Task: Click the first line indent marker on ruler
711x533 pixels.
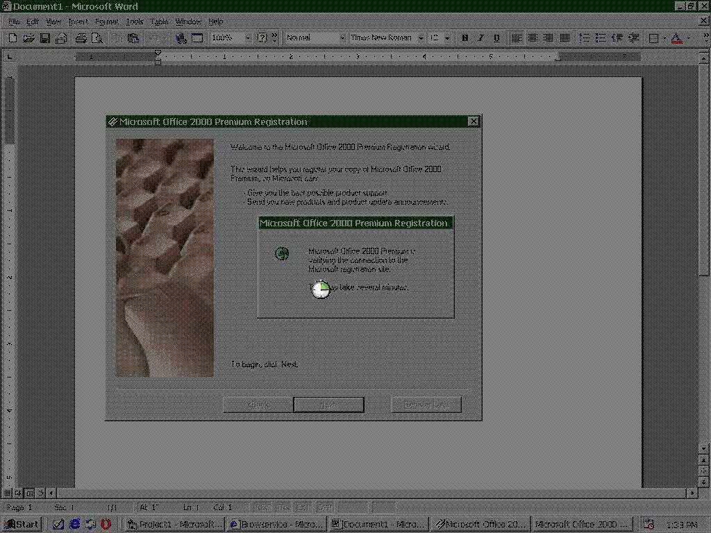Action: click(158, 53)
